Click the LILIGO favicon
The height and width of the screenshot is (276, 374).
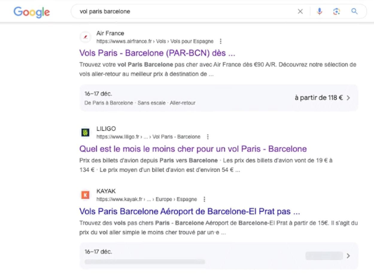[85, 132]
